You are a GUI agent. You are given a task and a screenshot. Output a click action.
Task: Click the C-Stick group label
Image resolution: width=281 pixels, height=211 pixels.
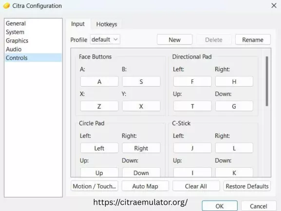coord(181,123)
